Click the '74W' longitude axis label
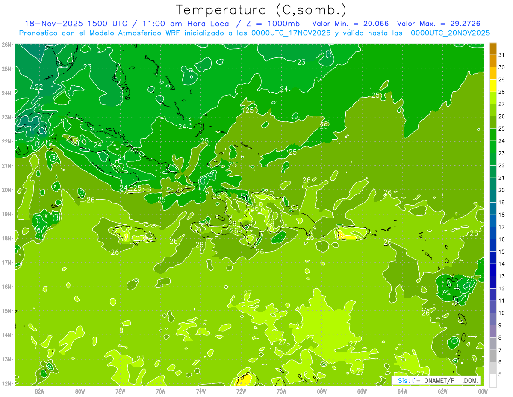Image resolution: width=513 pixels, height=397 pixels. point(201,391)
